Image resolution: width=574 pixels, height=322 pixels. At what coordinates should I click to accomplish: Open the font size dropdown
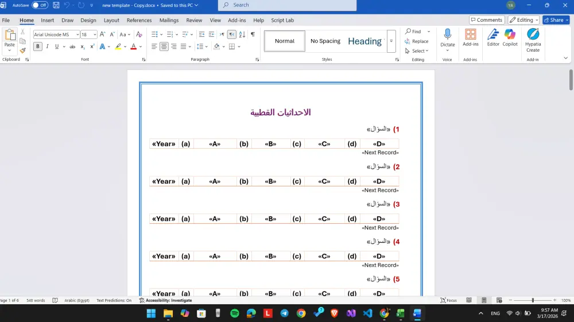[95, 34]
